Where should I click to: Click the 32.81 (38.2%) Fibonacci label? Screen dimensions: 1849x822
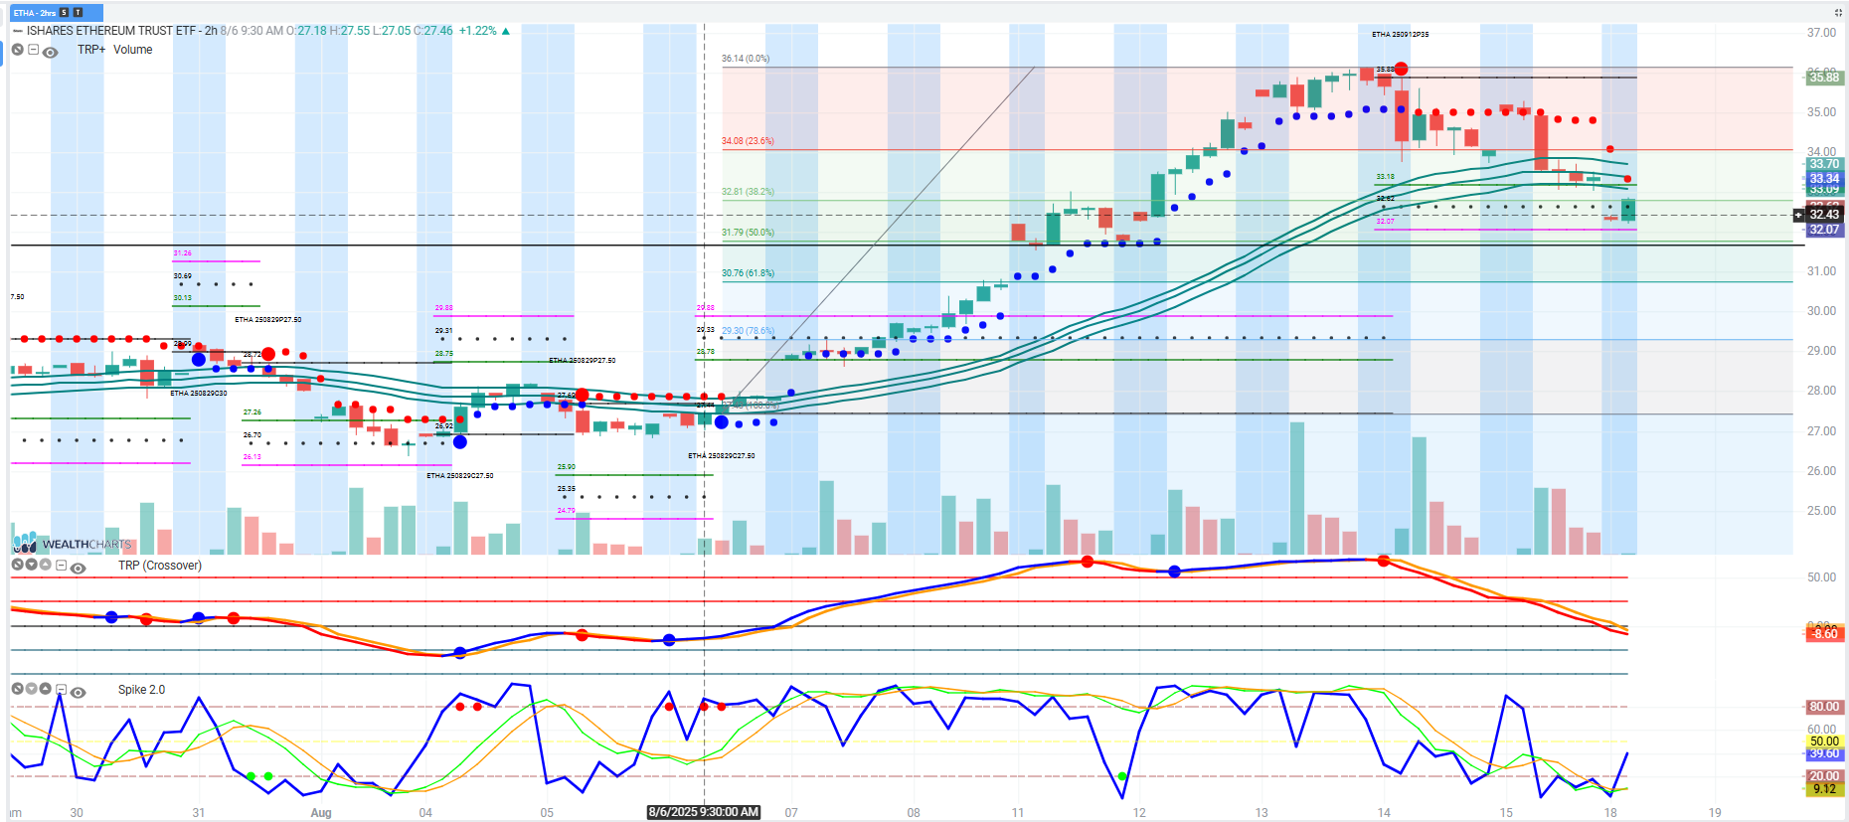(748, 192)
